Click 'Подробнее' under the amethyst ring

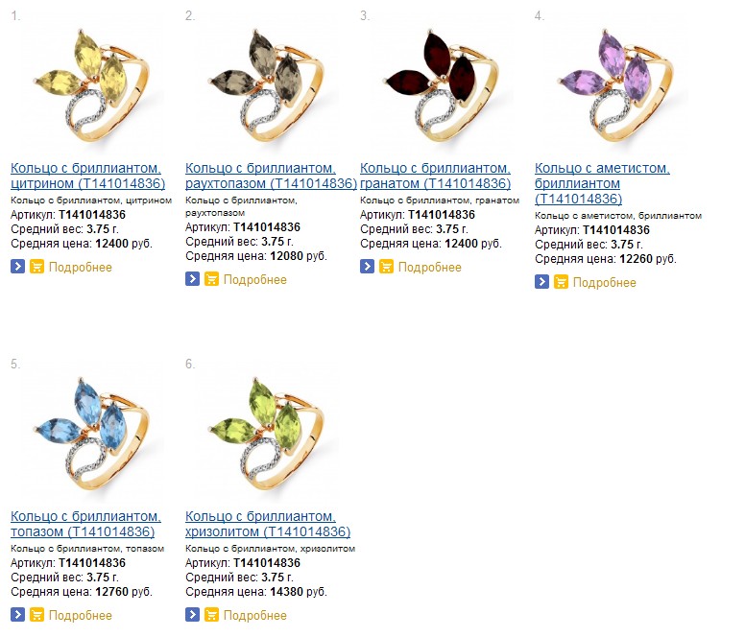pyautogui.click(x=605, y=282)
